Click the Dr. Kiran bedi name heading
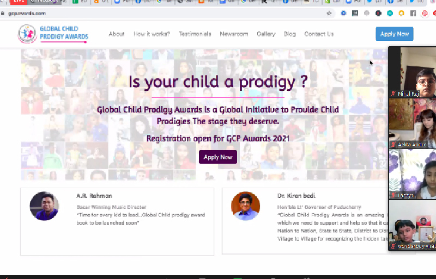This screenshot has height=279, width=436. coord(296,196)
